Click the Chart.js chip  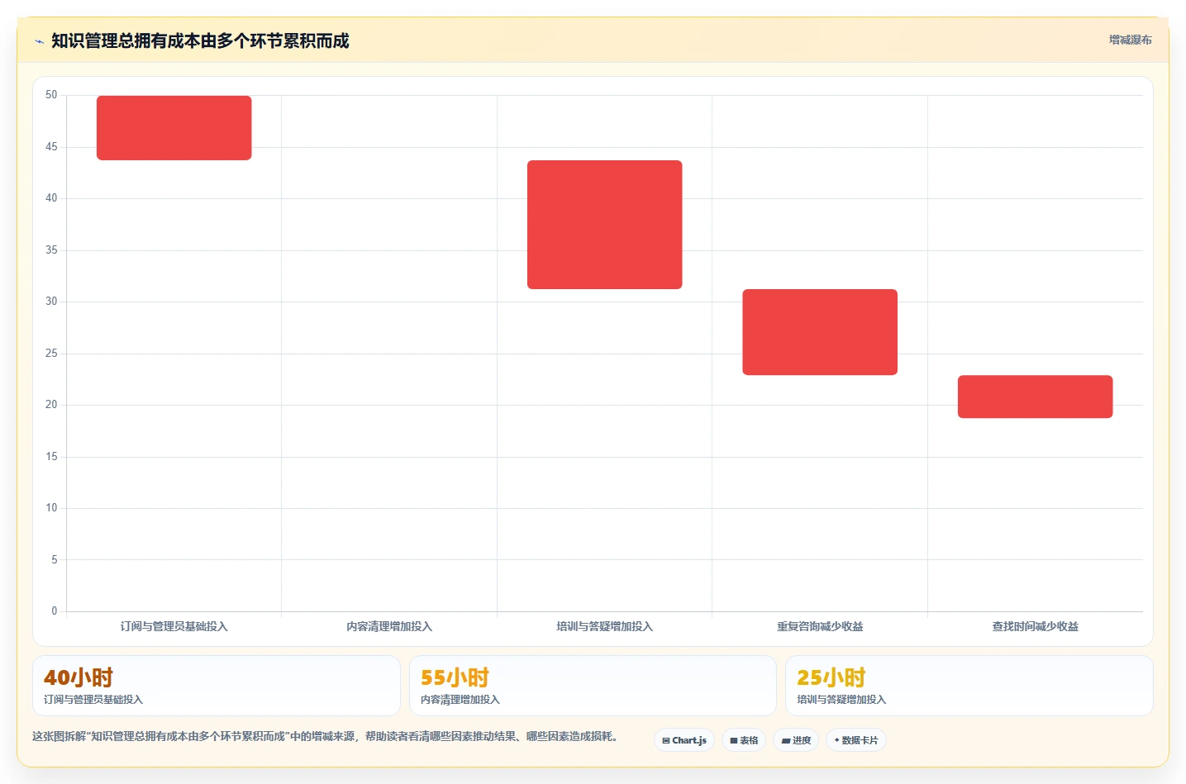pos(684,740)
